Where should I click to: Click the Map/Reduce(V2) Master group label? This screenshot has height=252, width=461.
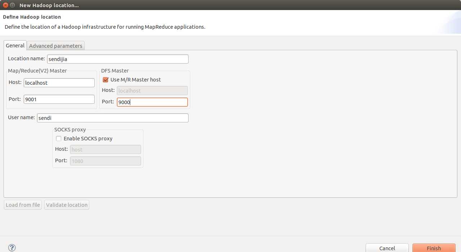[37, 71]
